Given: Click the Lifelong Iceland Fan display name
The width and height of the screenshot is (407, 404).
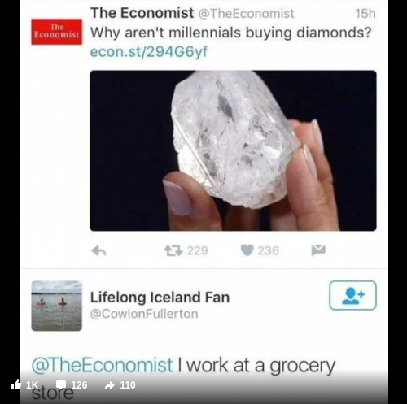Looking at the screenshot, I should 160,297.
